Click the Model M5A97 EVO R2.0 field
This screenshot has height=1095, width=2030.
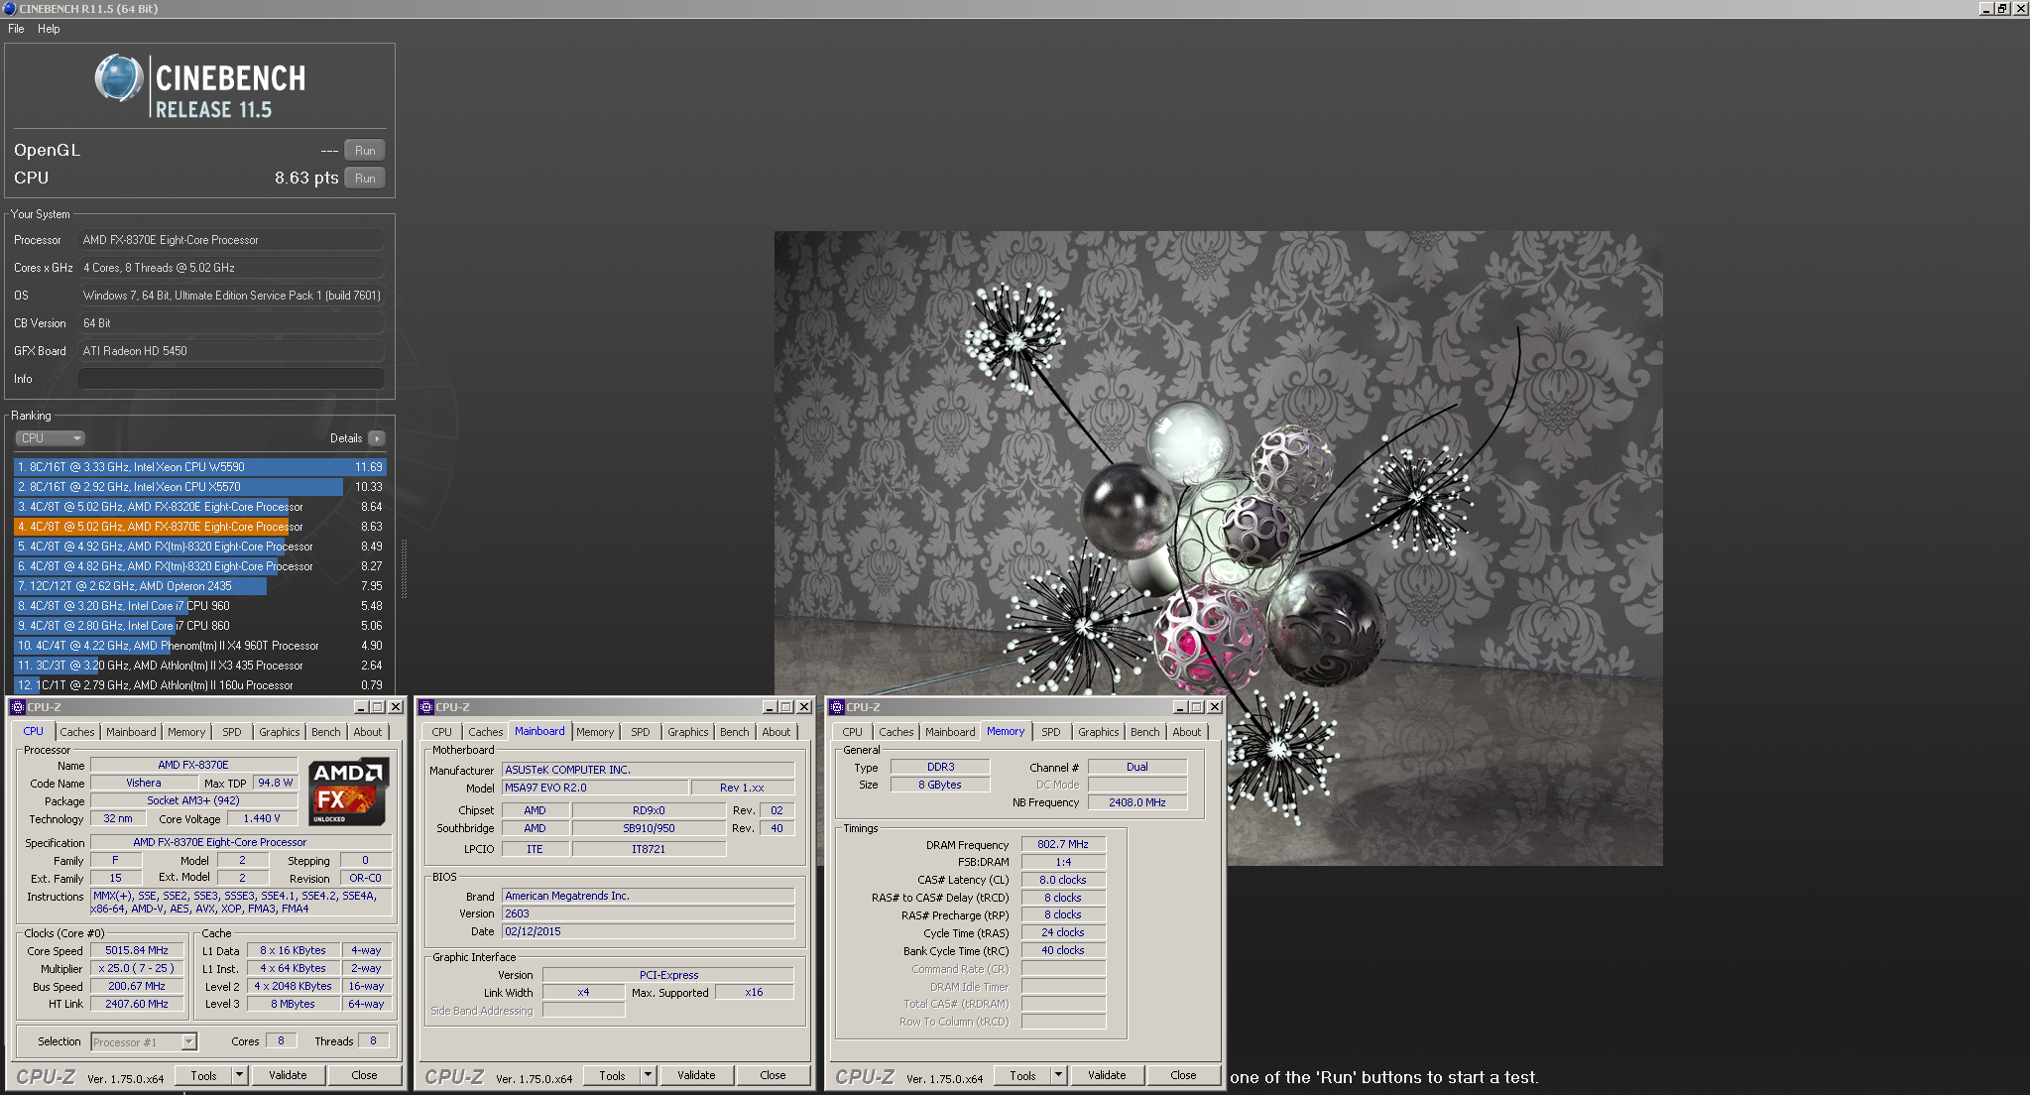(595, 788)
